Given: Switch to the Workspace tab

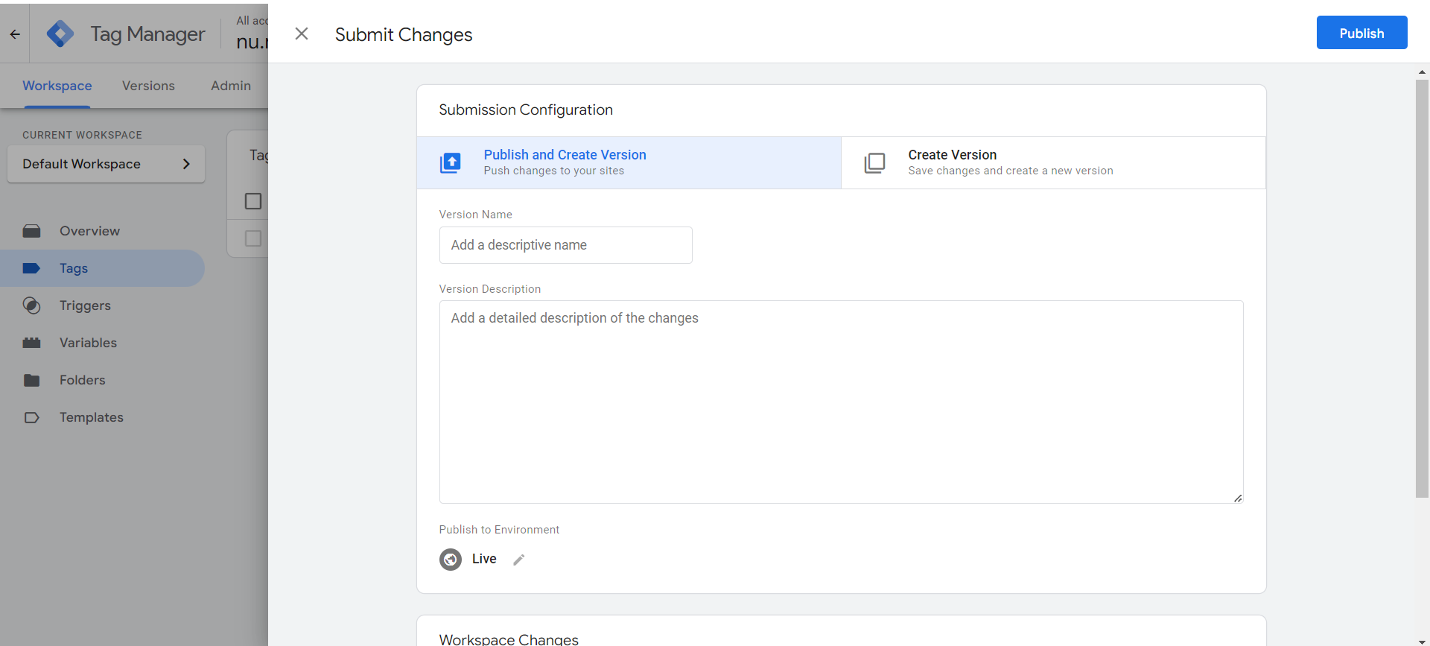Looking at the screenshot, I should tap(57, 86).
